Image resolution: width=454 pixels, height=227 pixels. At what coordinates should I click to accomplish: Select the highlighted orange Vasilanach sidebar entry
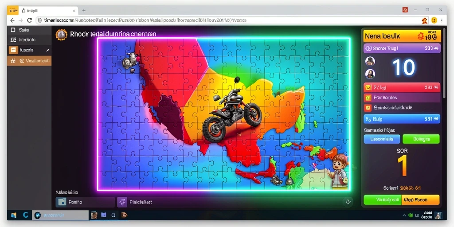(29, 61)
